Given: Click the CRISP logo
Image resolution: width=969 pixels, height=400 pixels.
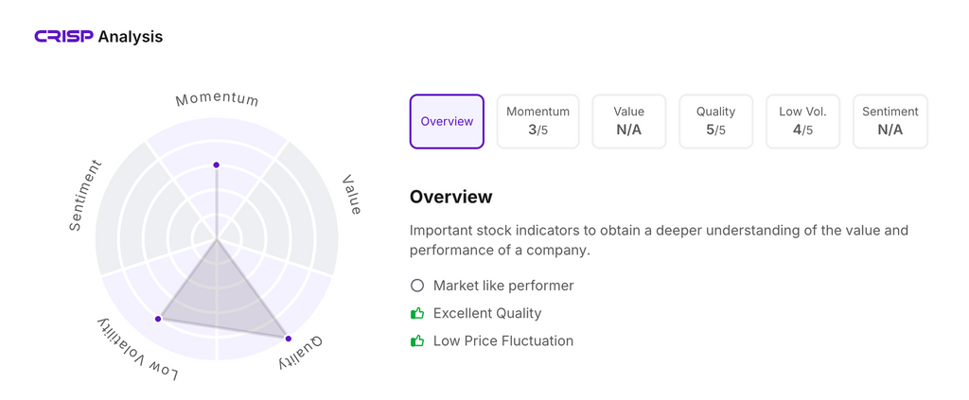Looking at the screenshot, I should [63, 37].
